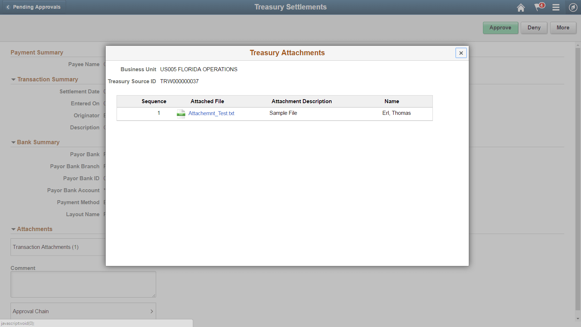Viewport: 581px width, 327px height.
Task: Approve the treasury settlement
Action: 500,28
